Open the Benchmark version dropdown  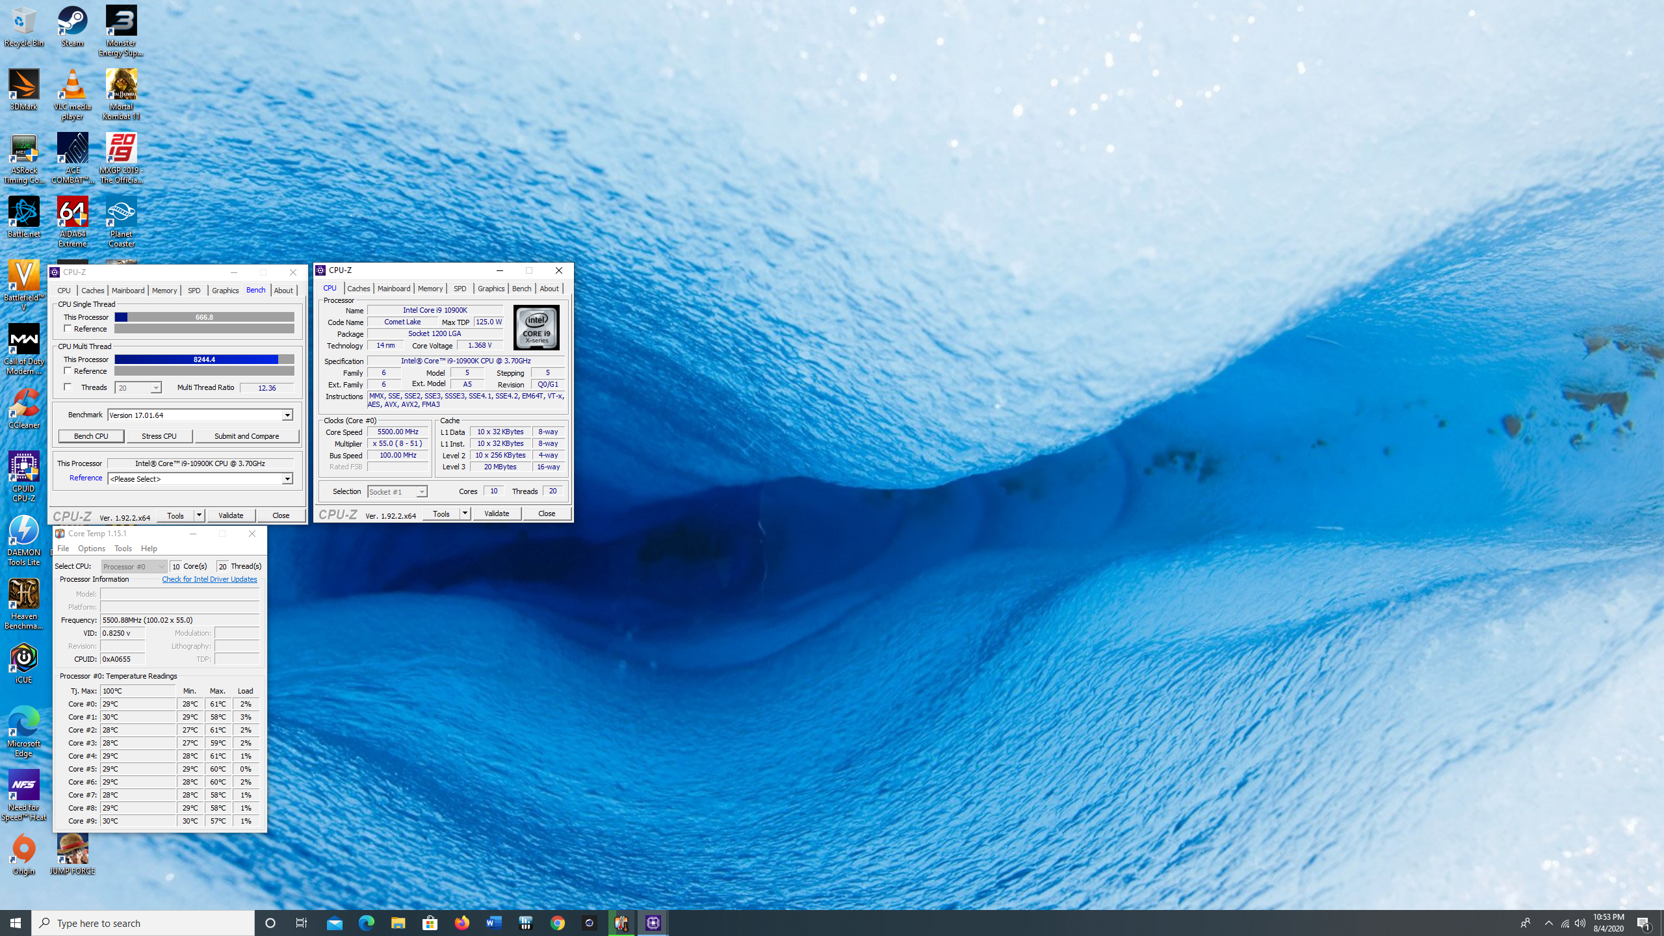pos(287,415)
